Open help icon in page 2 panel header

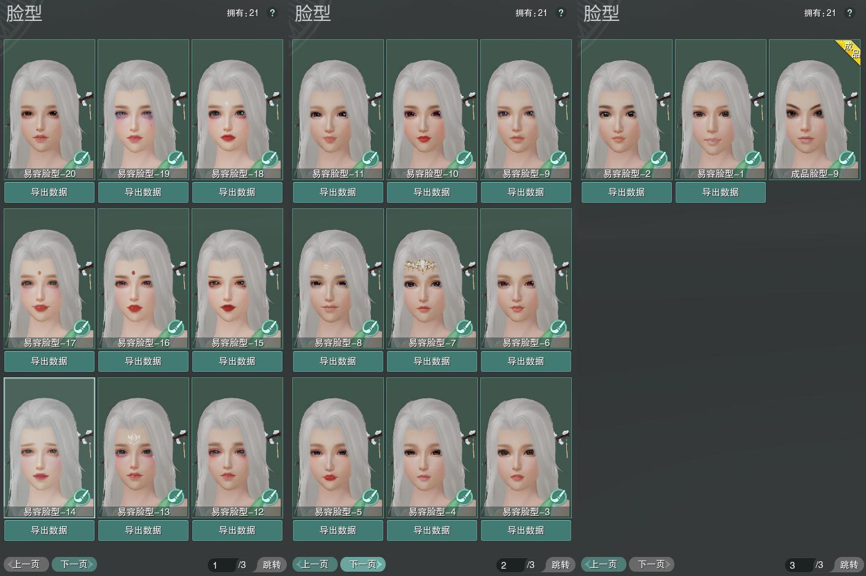561,13
